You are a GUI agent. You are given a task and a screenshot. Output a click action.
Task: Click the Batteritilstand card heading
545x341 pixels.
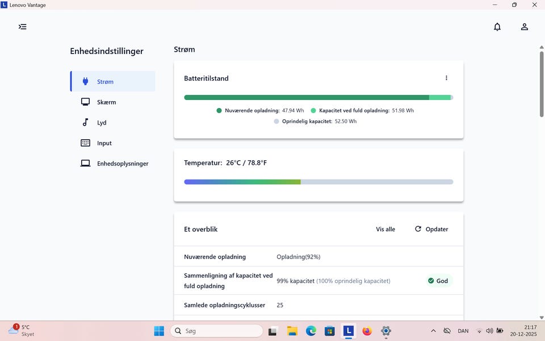206,78
